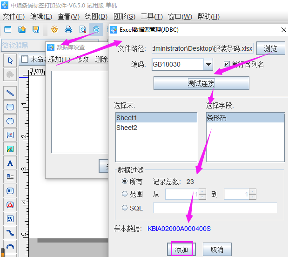Screen dimensions: 288x257
Task: Select 条形码 in field list
Action: pyautogui.click(x=245, y=118)
